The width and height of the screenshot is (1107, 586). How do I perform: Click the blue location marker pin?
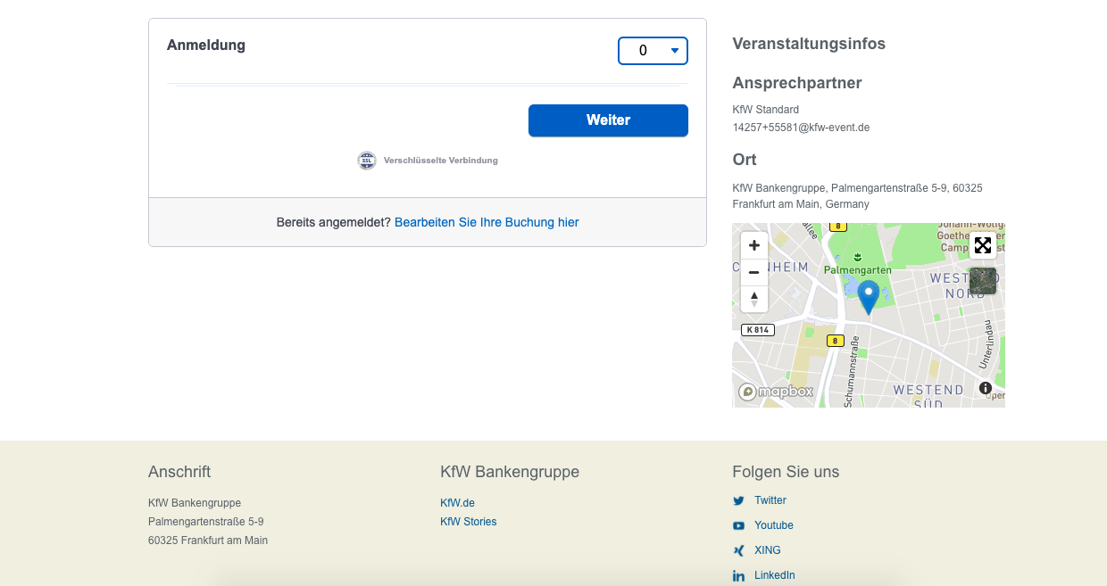(x=868, y=297)
